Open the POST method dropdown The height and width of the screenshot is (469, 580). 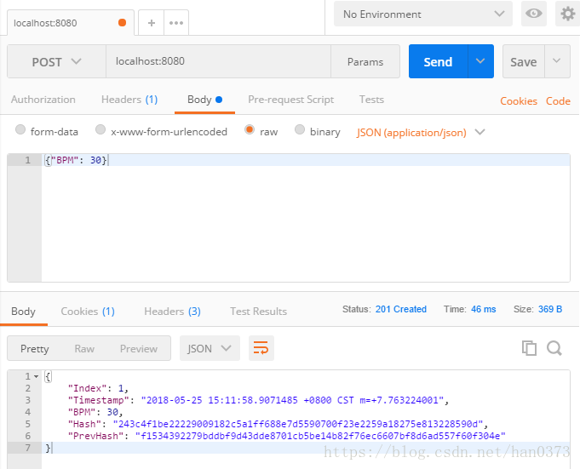(x=56, y=61)
